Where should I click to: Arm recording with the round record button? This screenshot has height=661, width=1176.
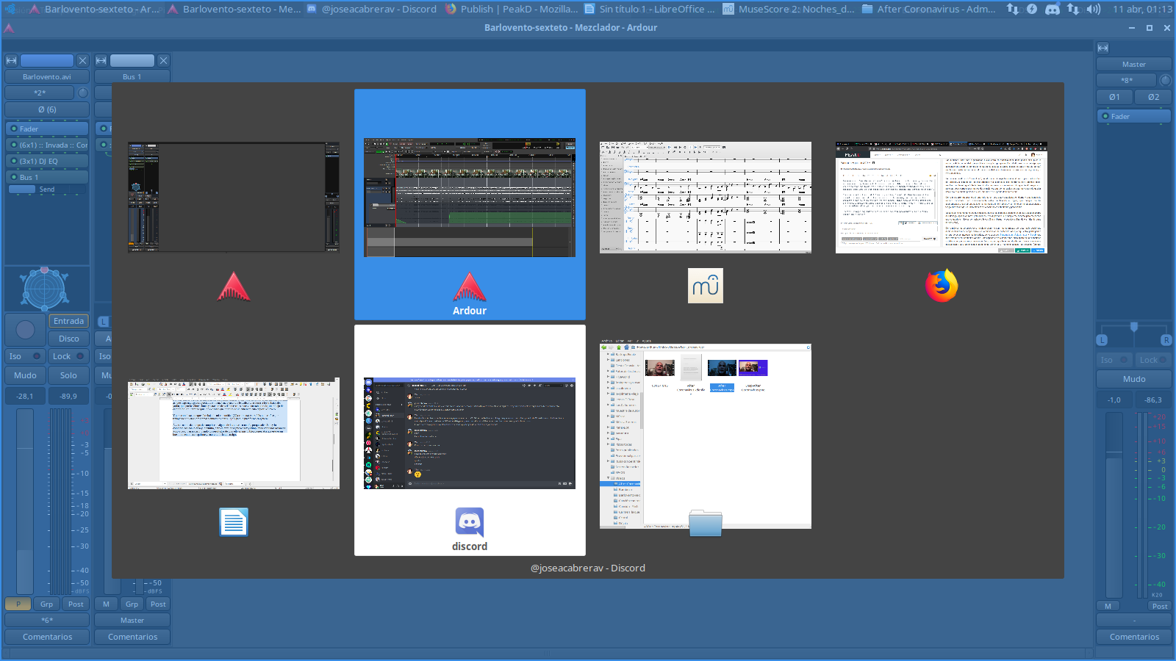pos(25,330)
